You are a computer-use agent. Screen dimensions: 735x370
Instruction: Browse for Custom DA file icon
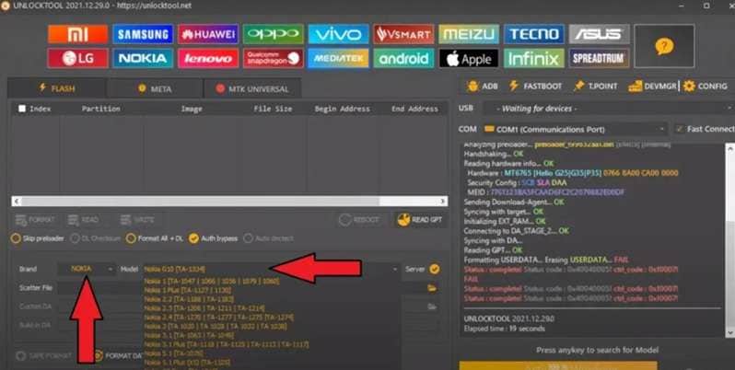pyautogui.click(x=432, y=306)
